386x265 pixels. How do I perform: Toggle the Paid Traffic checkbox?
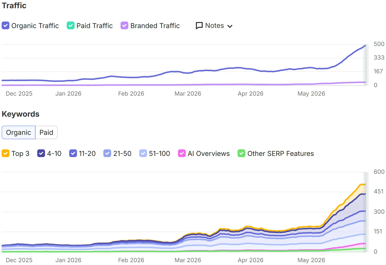[71, 26]
